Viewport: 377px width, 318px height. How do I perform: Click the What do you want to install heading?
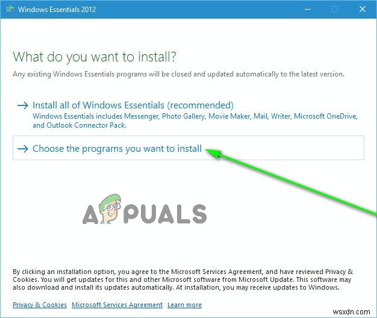pos(94,57)
